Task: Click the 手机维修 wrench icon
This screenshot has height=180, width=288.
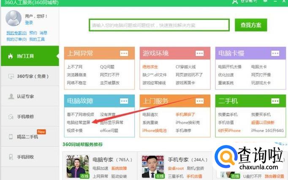Action: [x=11, y=117]
